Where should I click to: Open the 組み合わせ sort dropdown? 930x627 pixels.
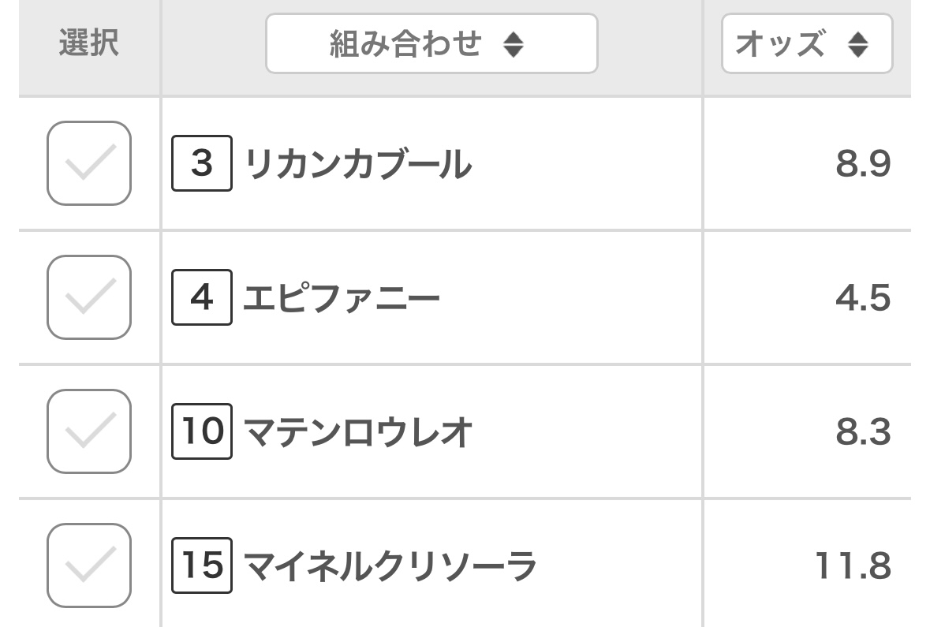431,44
